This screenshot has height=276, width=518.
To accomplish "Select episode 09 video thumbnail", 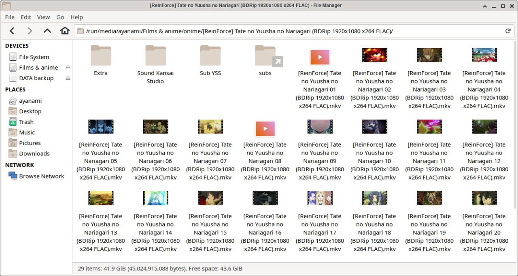I will (320, 127).
